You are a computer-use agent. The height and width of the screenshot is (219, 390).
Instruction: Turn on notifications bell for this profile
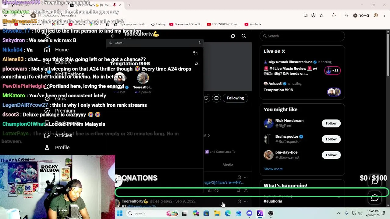coord(206,98)
